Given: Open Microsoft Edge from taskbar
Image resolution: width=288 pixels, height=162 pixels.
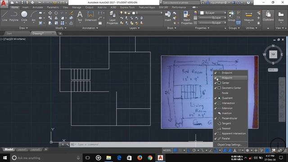Looking at the screenshot, I should pos(119,158).
